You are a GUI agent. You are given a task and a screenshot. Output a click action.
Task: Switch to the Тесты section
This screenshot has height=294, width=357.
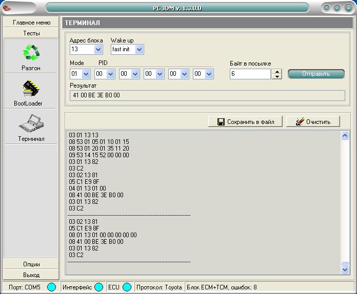(x=31, y=33)
